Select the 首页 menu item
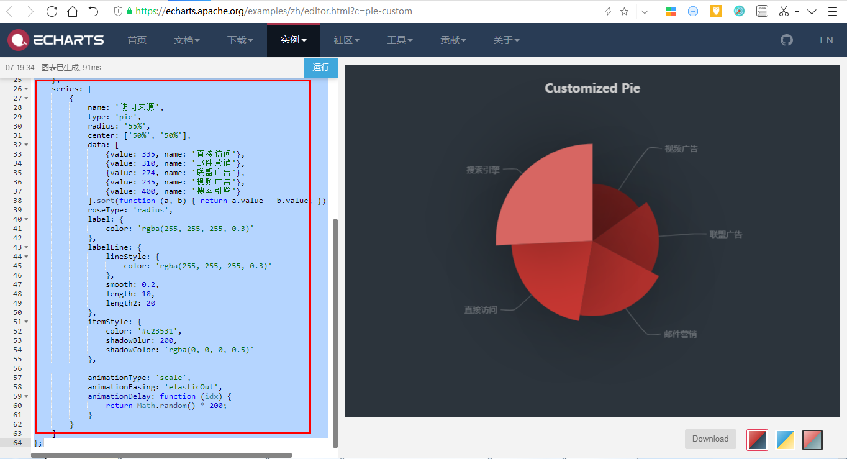This screenshot has width=847, height=459. click(x=137, y=40)
